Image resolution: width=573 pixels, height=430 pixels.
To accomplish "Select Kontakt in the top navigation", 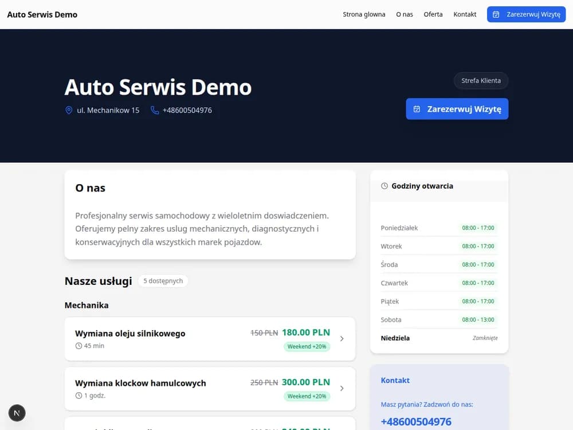I will coord(465,14).
